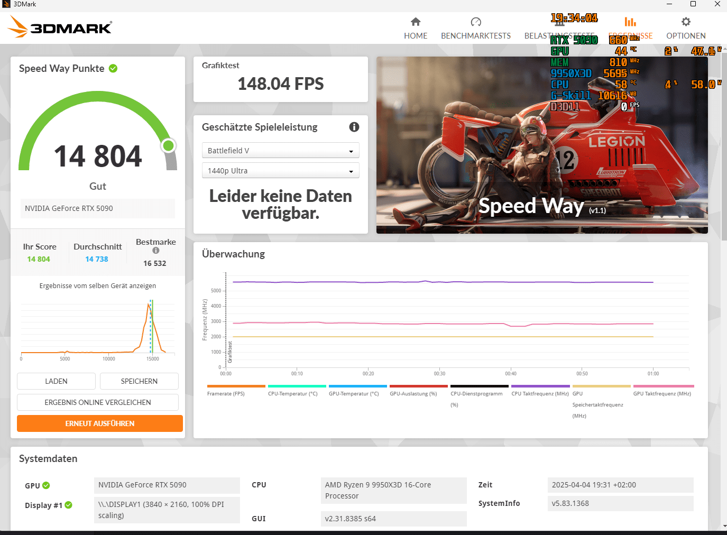
Task: Click the DISPLAY1 resolution value
Action: [167, 510]
